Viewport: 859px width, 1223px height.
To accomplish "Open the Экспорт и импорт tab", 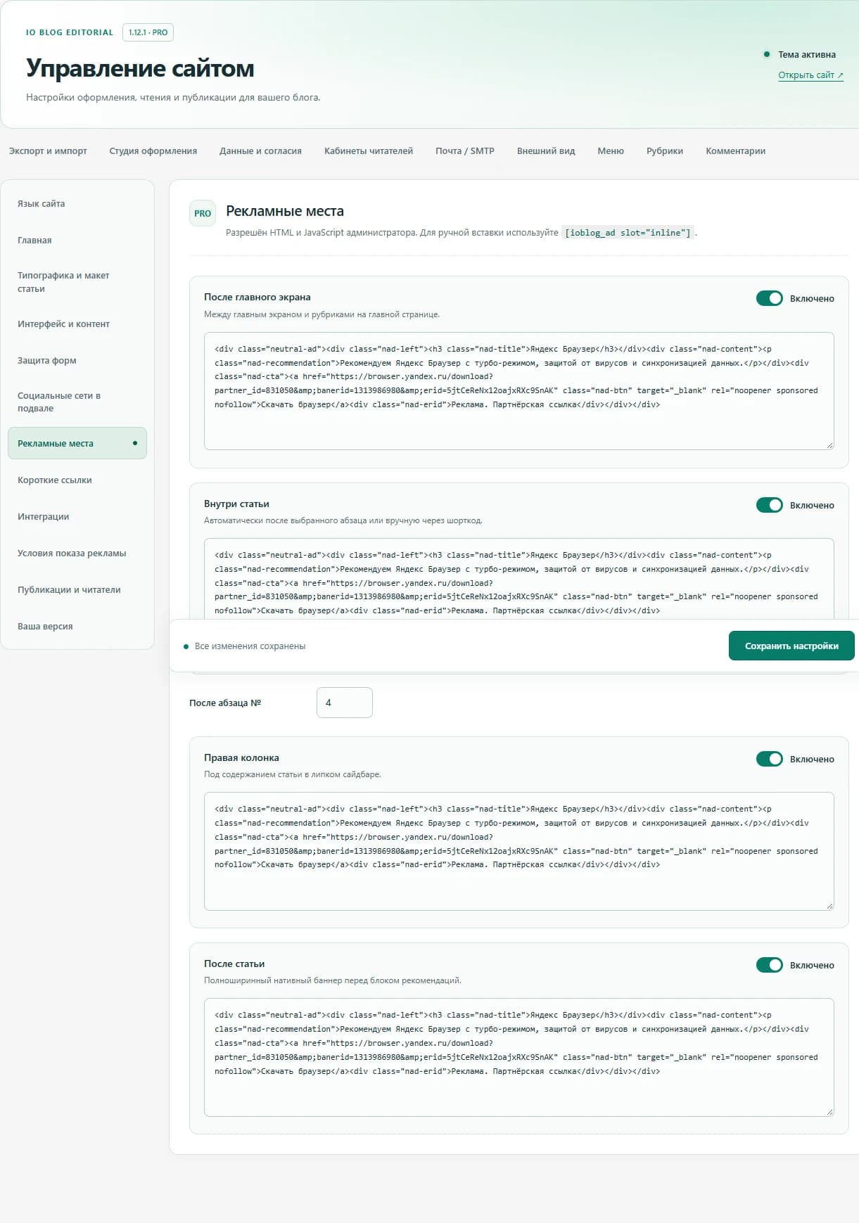I will [x=48, y=151].
